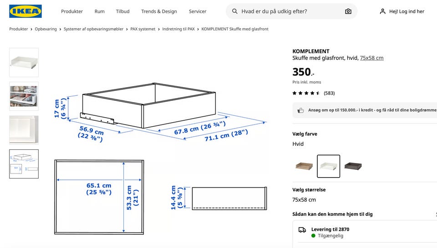Select the white drawer color swatch
The height and width of the screenshot is (248, 437).
pos(328,166)
